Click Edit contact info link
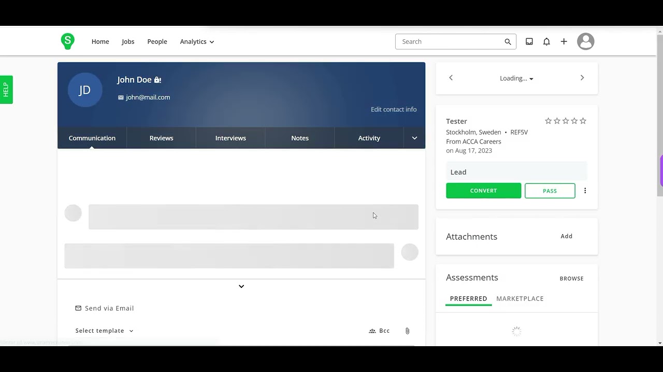The image size is (663, 372). pos(394,109)
